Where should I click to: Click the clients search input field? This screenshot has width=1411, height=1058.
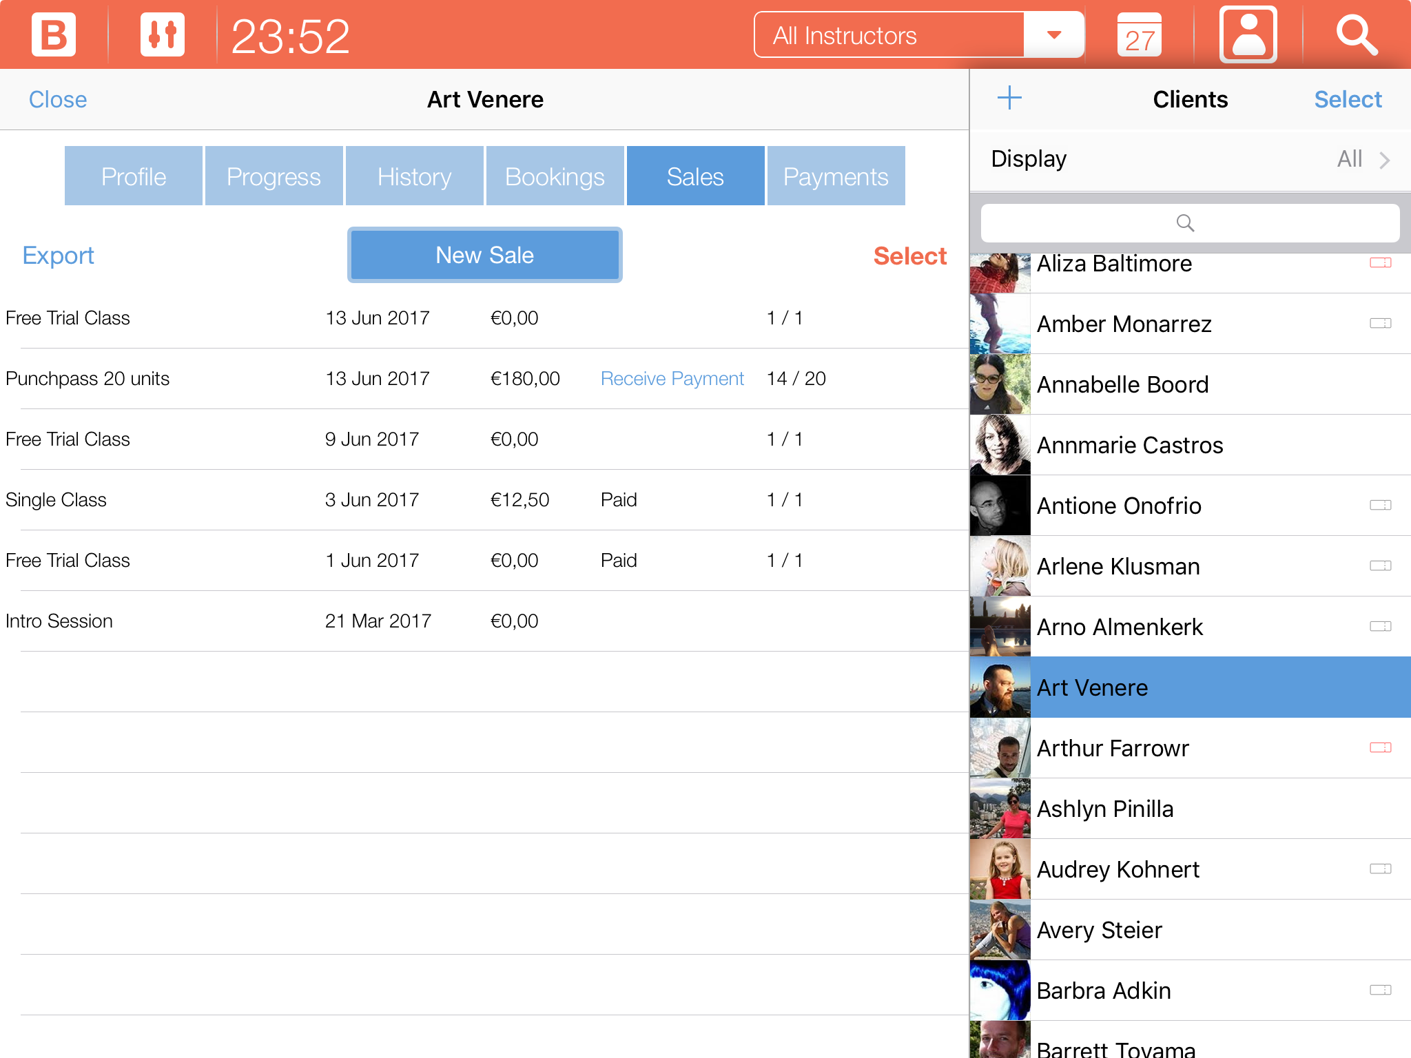[1190, 222]
